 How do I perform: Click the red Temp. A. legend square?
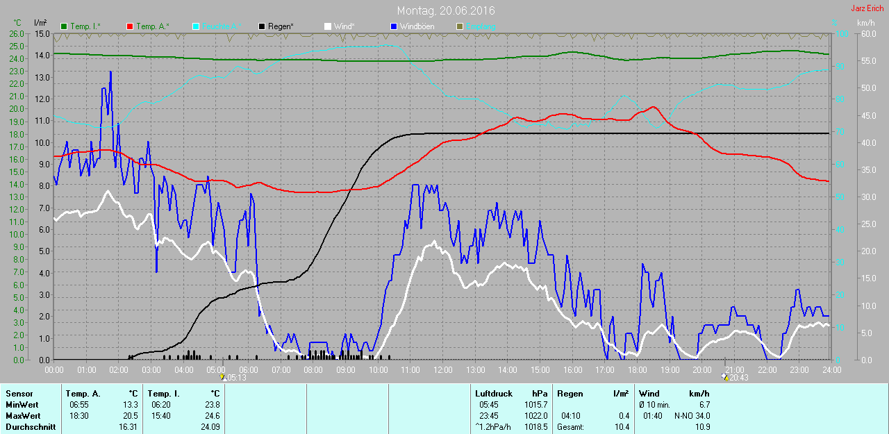[130, 26]
